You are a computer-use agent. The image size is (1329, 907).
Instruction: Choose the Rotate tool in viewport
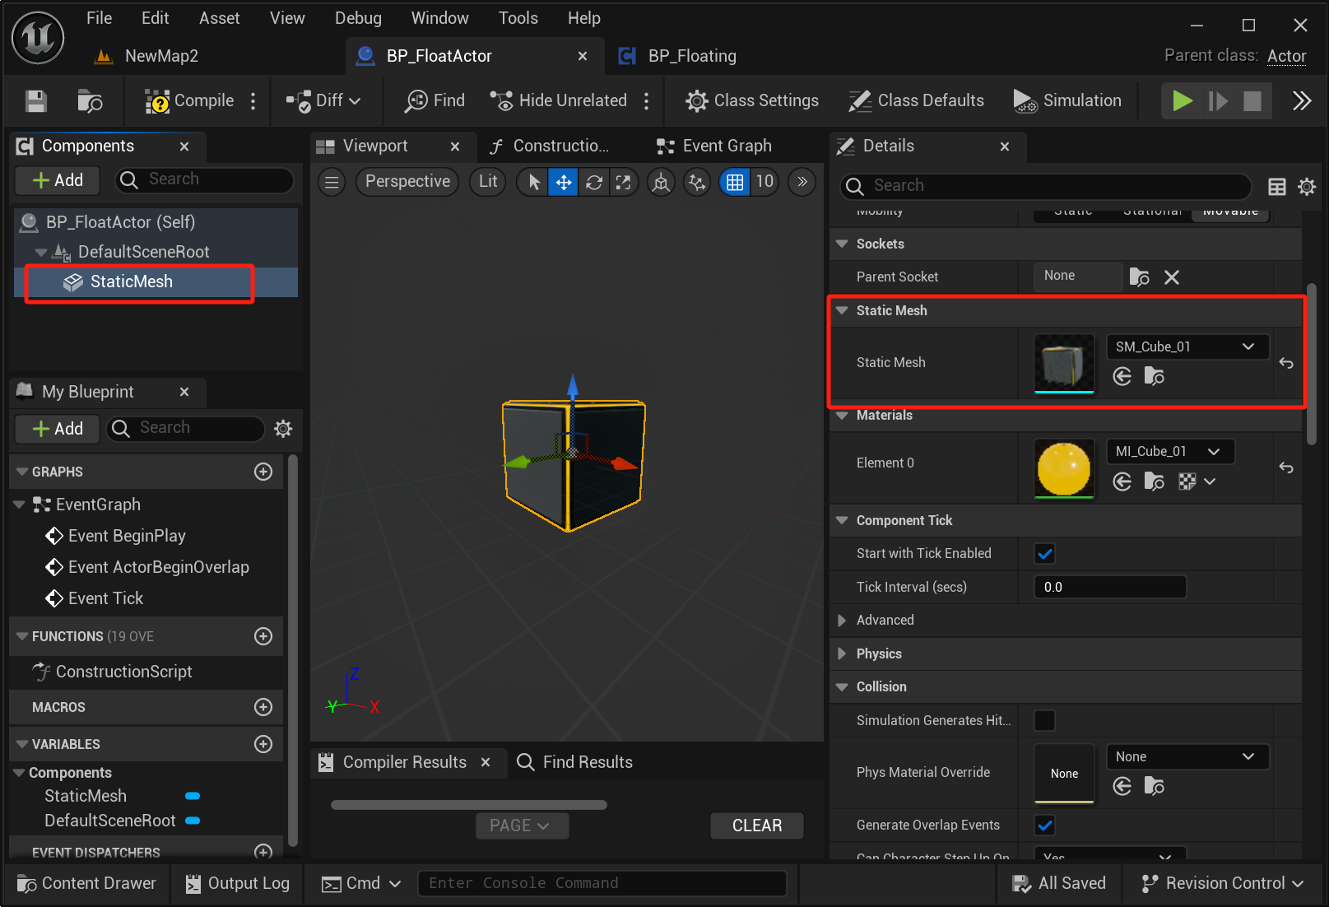[x=594, y=182]
